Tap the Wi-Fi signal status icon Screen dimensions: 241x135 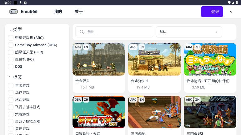[229, 2]
